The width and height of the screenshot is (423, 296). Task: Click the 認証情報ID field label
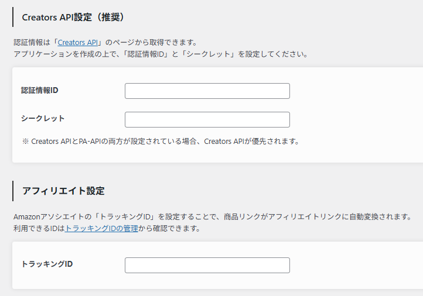pos(40,90)
